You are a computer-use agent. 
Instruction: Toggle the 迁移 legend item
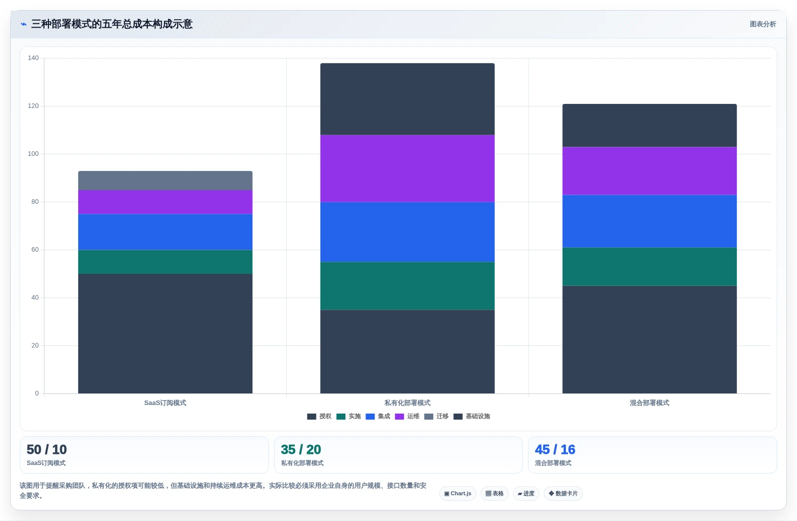436,416
